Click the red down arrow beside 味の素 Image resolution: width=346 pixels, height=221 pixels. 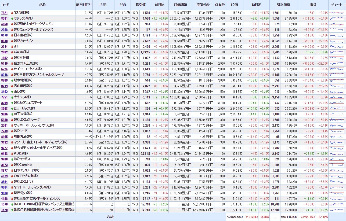pyautogui.click(x=12, y=52)
